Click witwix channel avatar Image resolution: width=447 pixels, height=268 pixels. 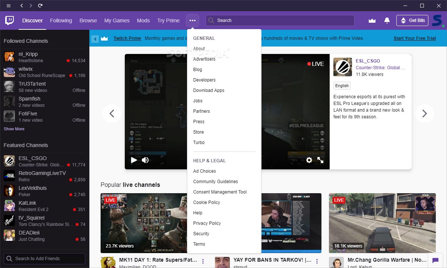pyautogui.click(x=9, y=72)
